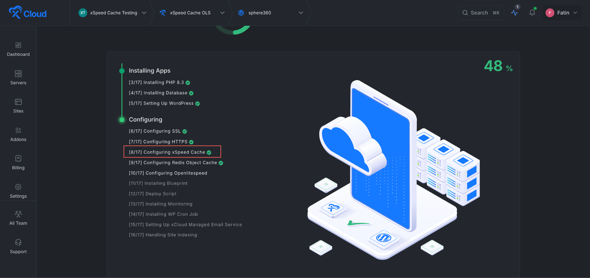Click the sphere360 site name

[x=260, y=13]
